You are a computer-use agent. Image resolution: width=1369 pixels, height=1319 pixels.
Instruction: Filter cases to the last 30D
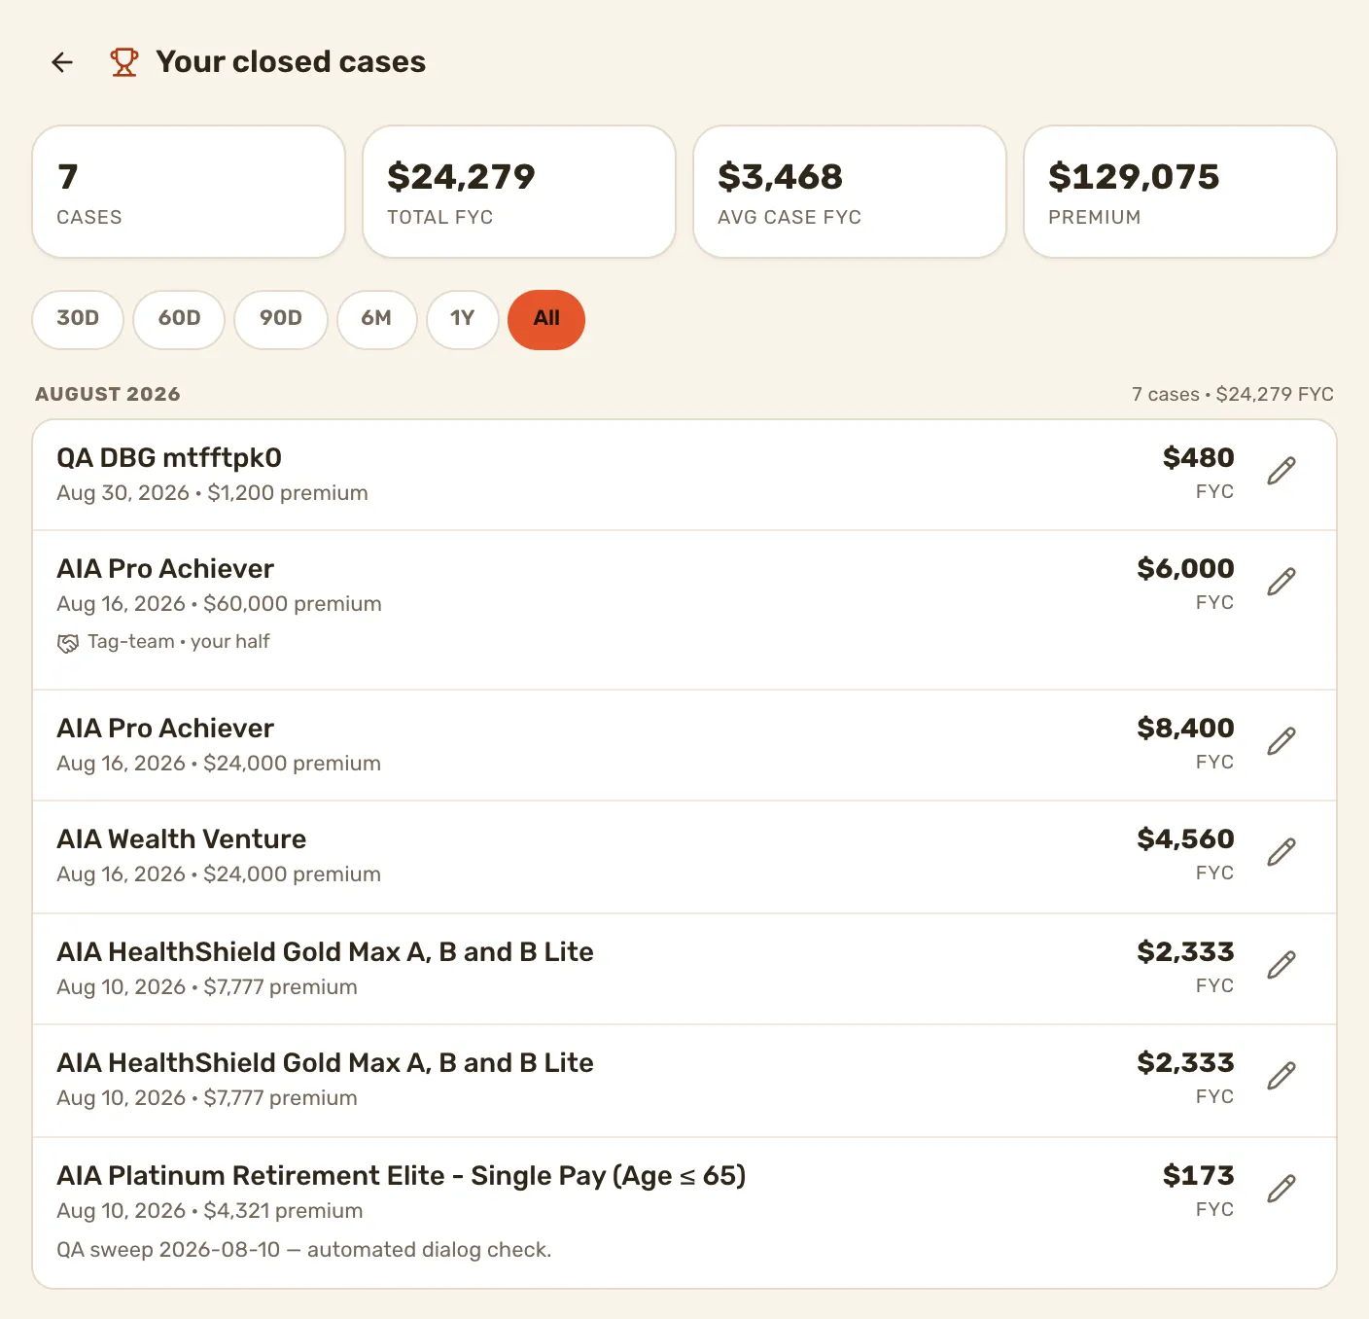[x=78, y=319]
